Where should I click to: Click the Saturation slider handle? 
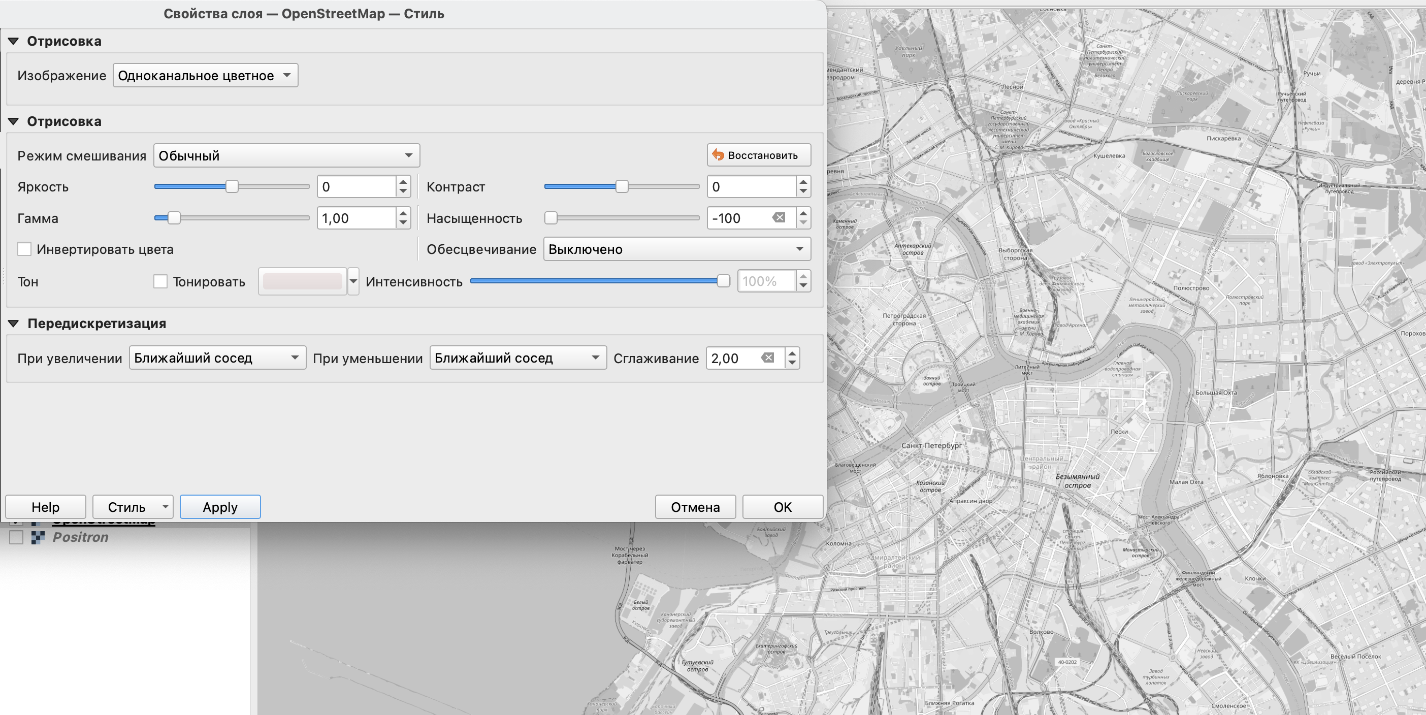click(x=551, y=218)
